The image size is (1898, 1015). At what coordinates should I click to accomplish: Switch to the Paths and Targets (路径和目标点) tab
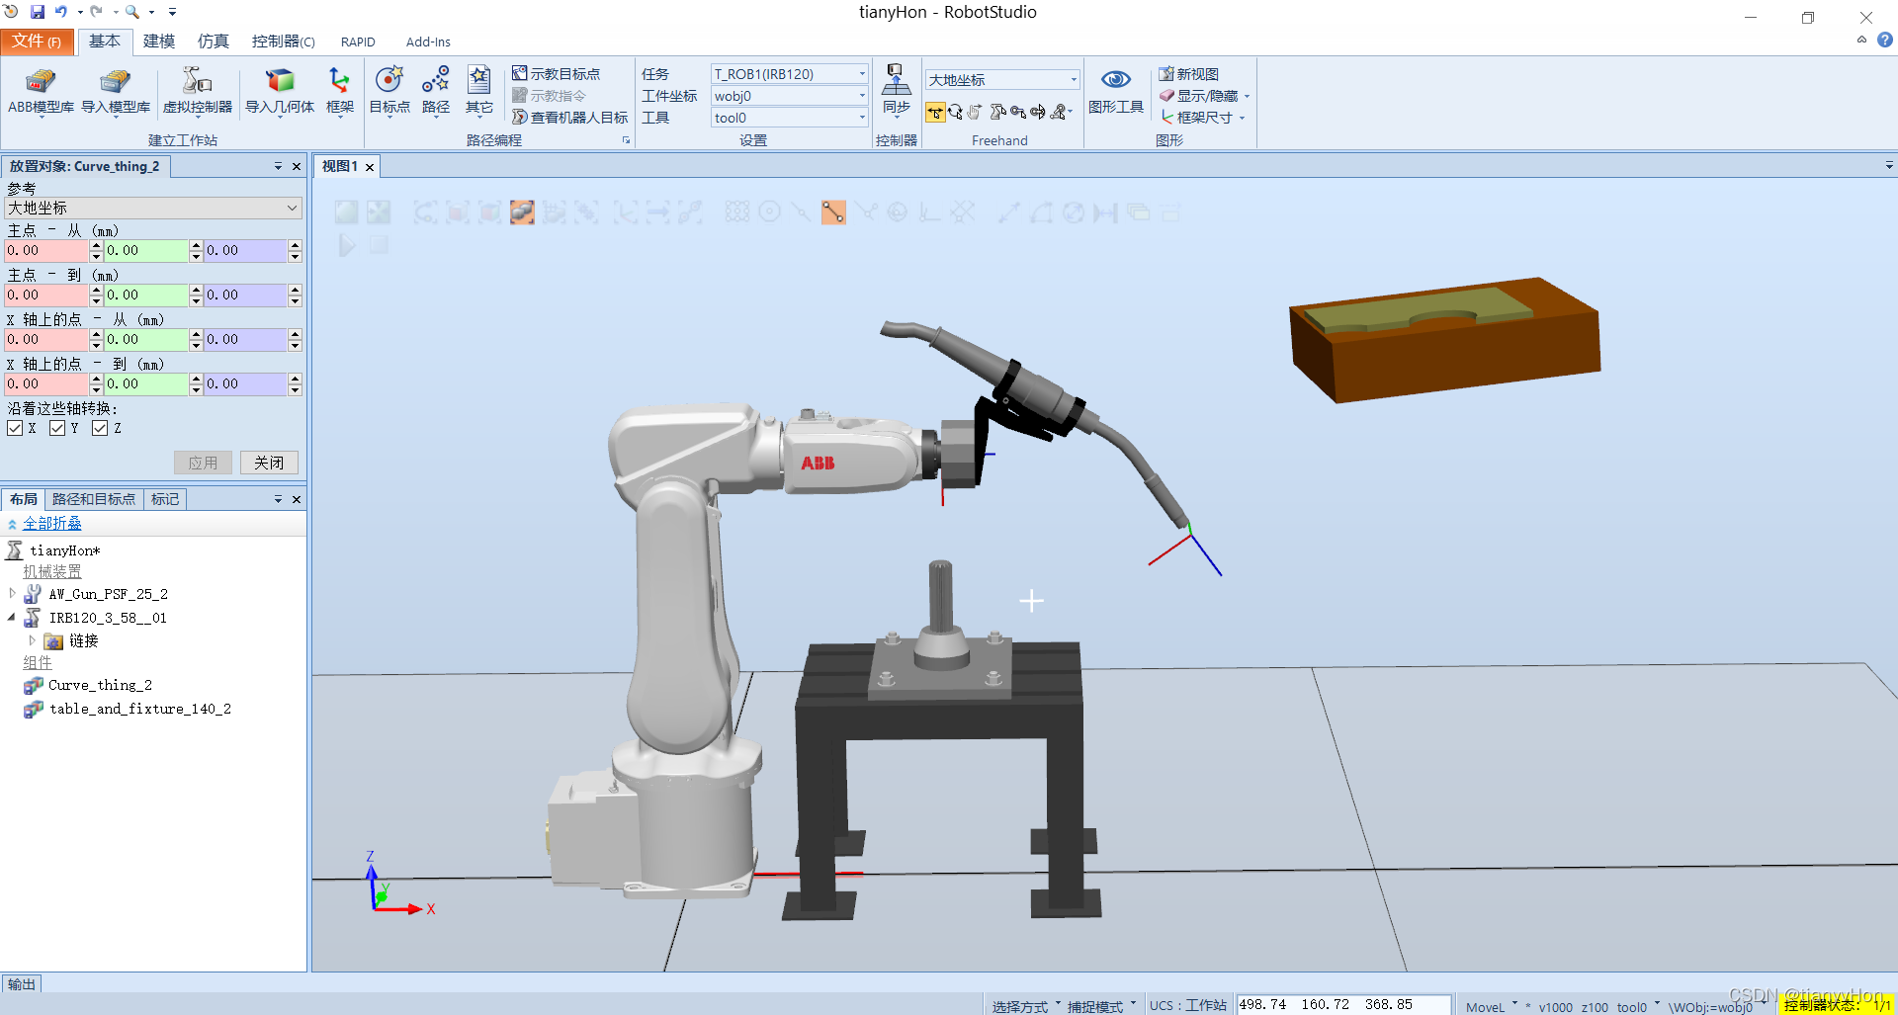[94, 499]
